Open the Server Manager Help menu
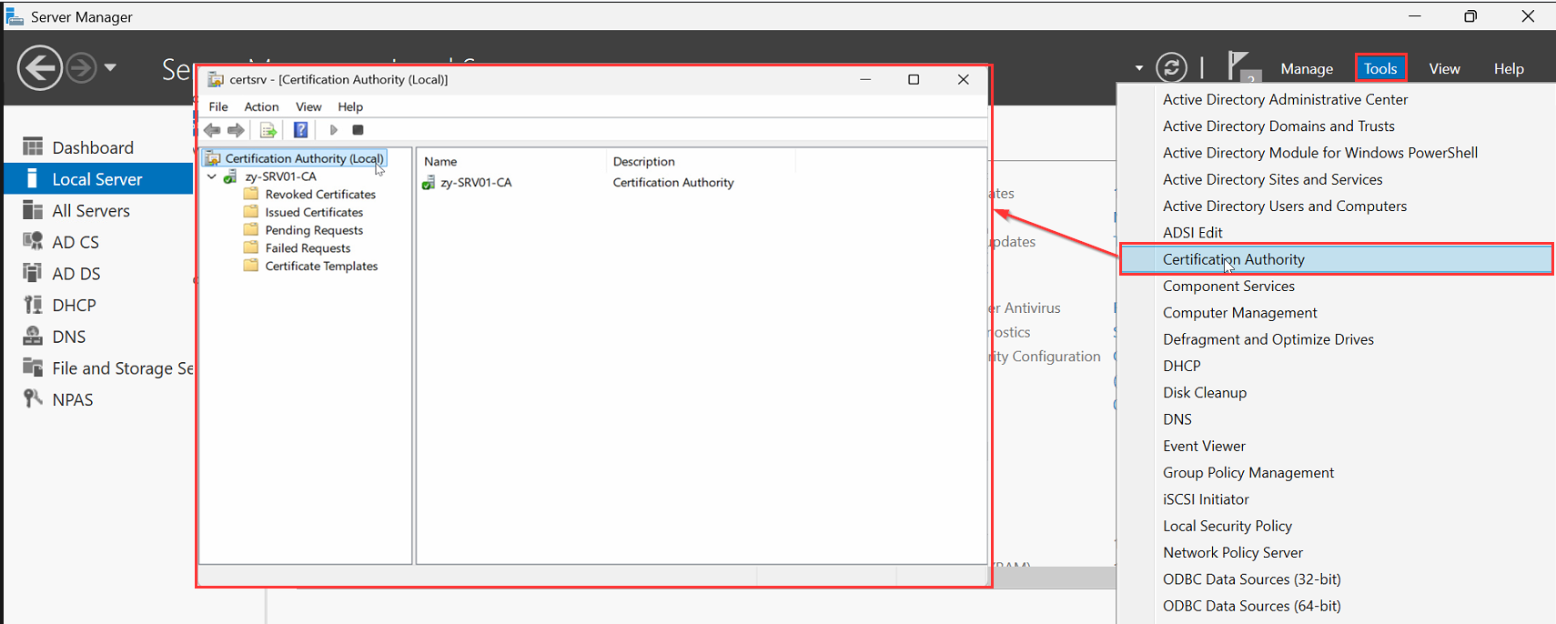The height and width of the screenshot is (624, 1556). click(x=1509, y=68)
